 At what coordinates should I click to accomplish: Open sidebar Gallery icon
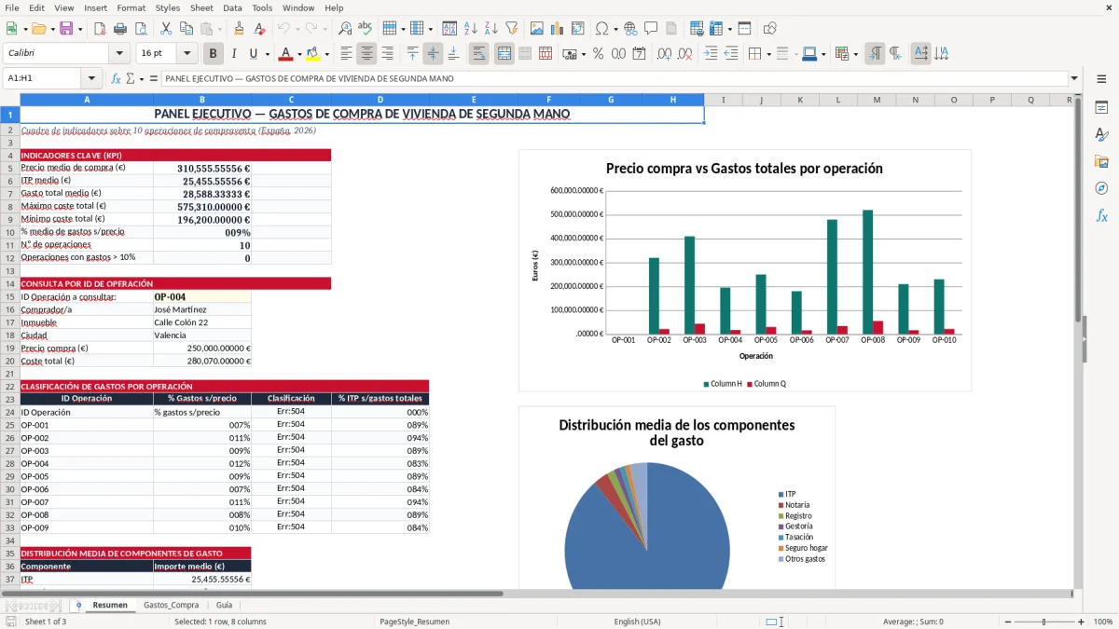pyautogui.click(x=1101, y=162)
